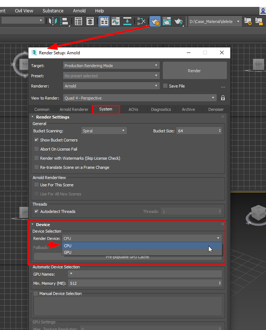Tick the Save File checkbox
The width and height of the screenshot is (266, 330).
coord(165,86)
